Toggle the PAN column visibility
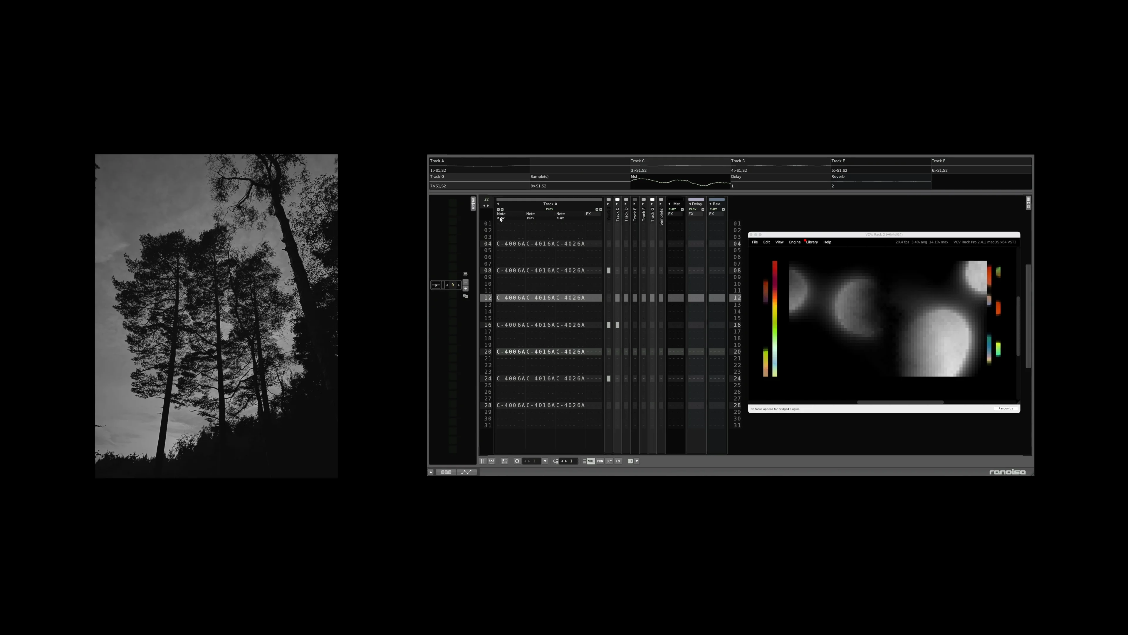This screenshot has height=635, width=1128. (x=600, y=461)
